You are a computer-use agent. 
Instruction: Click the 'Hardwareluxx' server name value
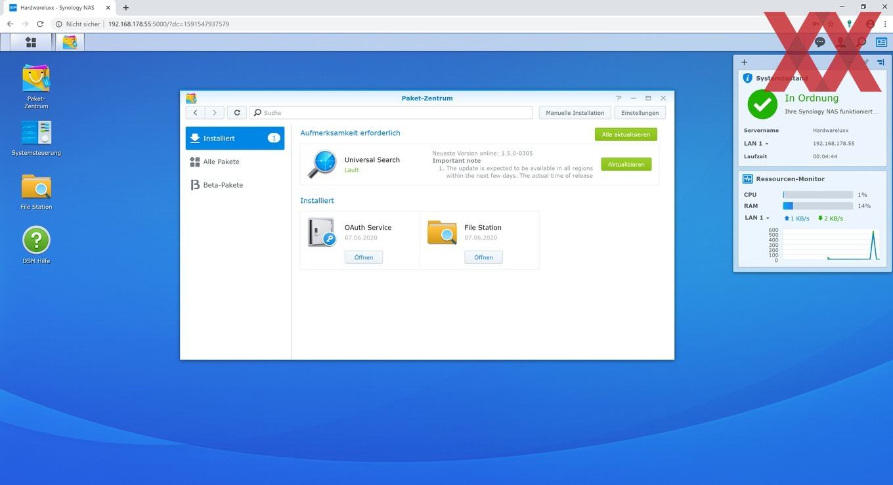830,131
